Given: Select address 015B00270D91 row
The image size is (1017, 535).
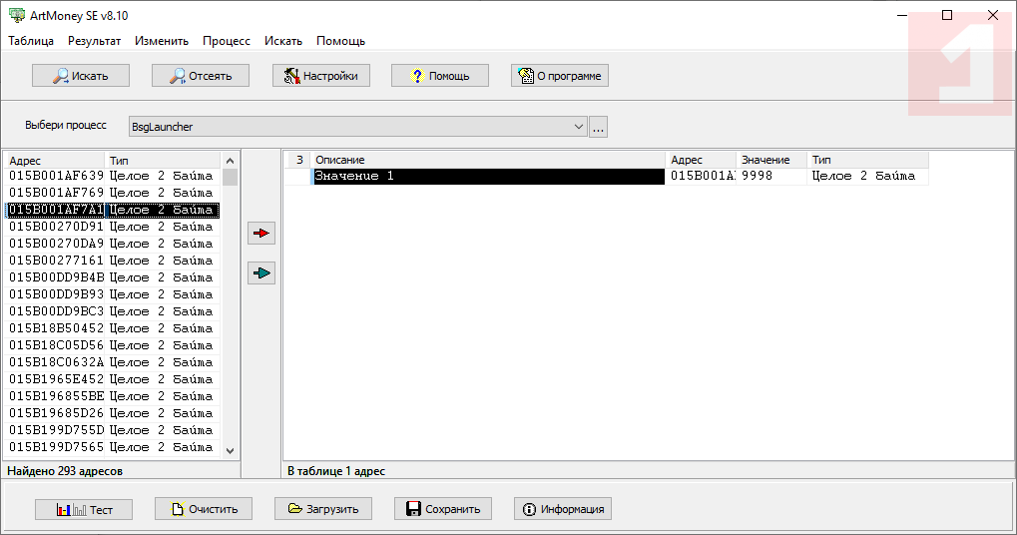Looking at the screenshot, I should [113, 227].
